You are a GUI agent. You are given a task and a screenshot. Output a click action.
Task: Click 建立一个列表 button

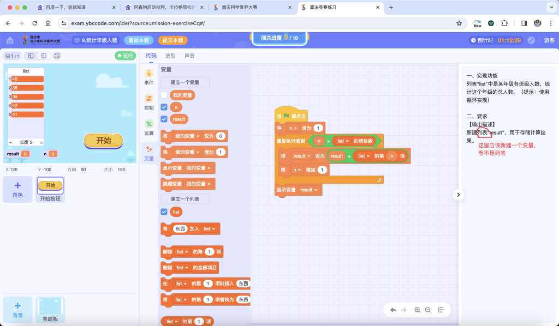click(185, 199)
